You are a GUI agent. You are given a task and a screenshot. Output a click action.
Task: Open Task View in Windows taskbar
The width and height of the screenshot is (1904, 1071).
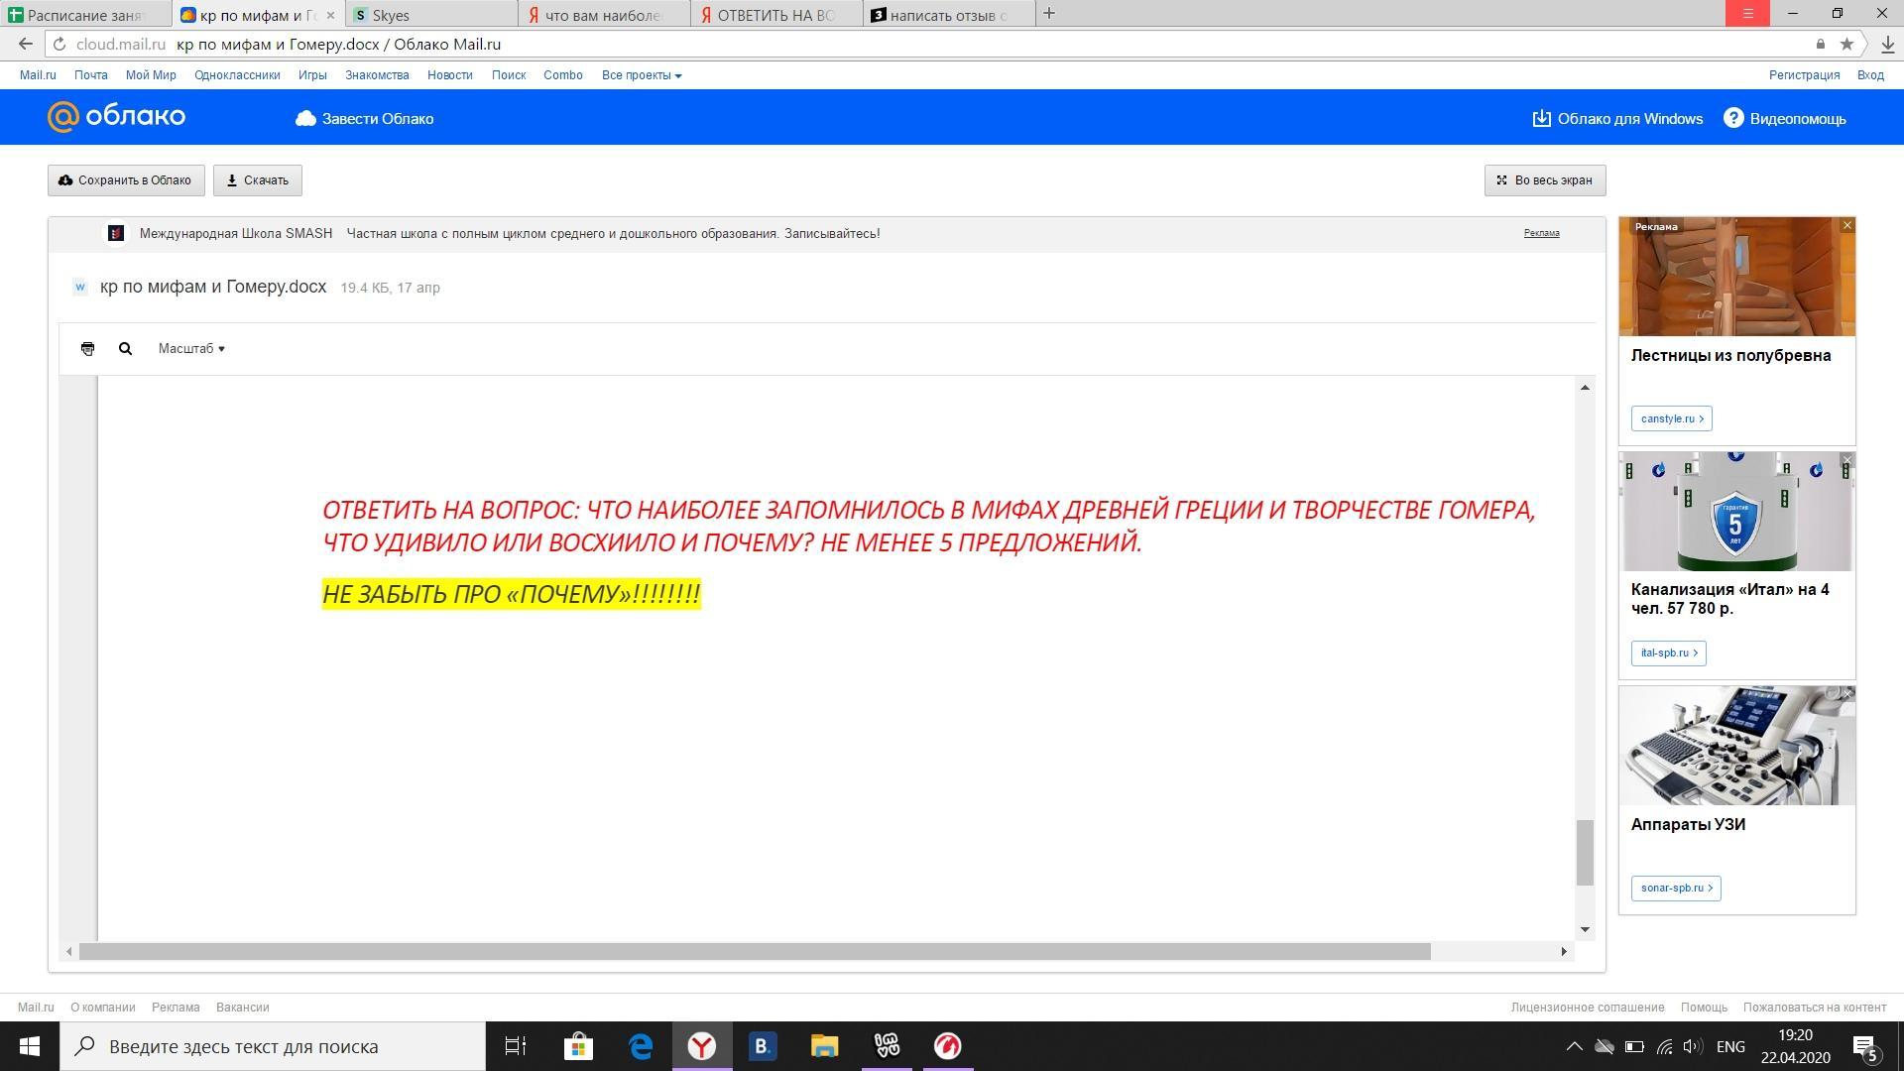[516, 1046]
